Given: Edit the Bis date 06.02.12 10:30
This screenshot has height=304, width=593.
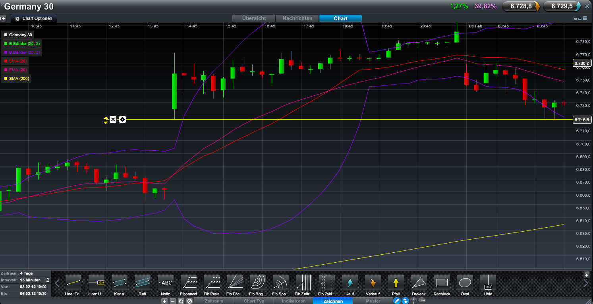Looking at the screenshot, I should [33, 293].
